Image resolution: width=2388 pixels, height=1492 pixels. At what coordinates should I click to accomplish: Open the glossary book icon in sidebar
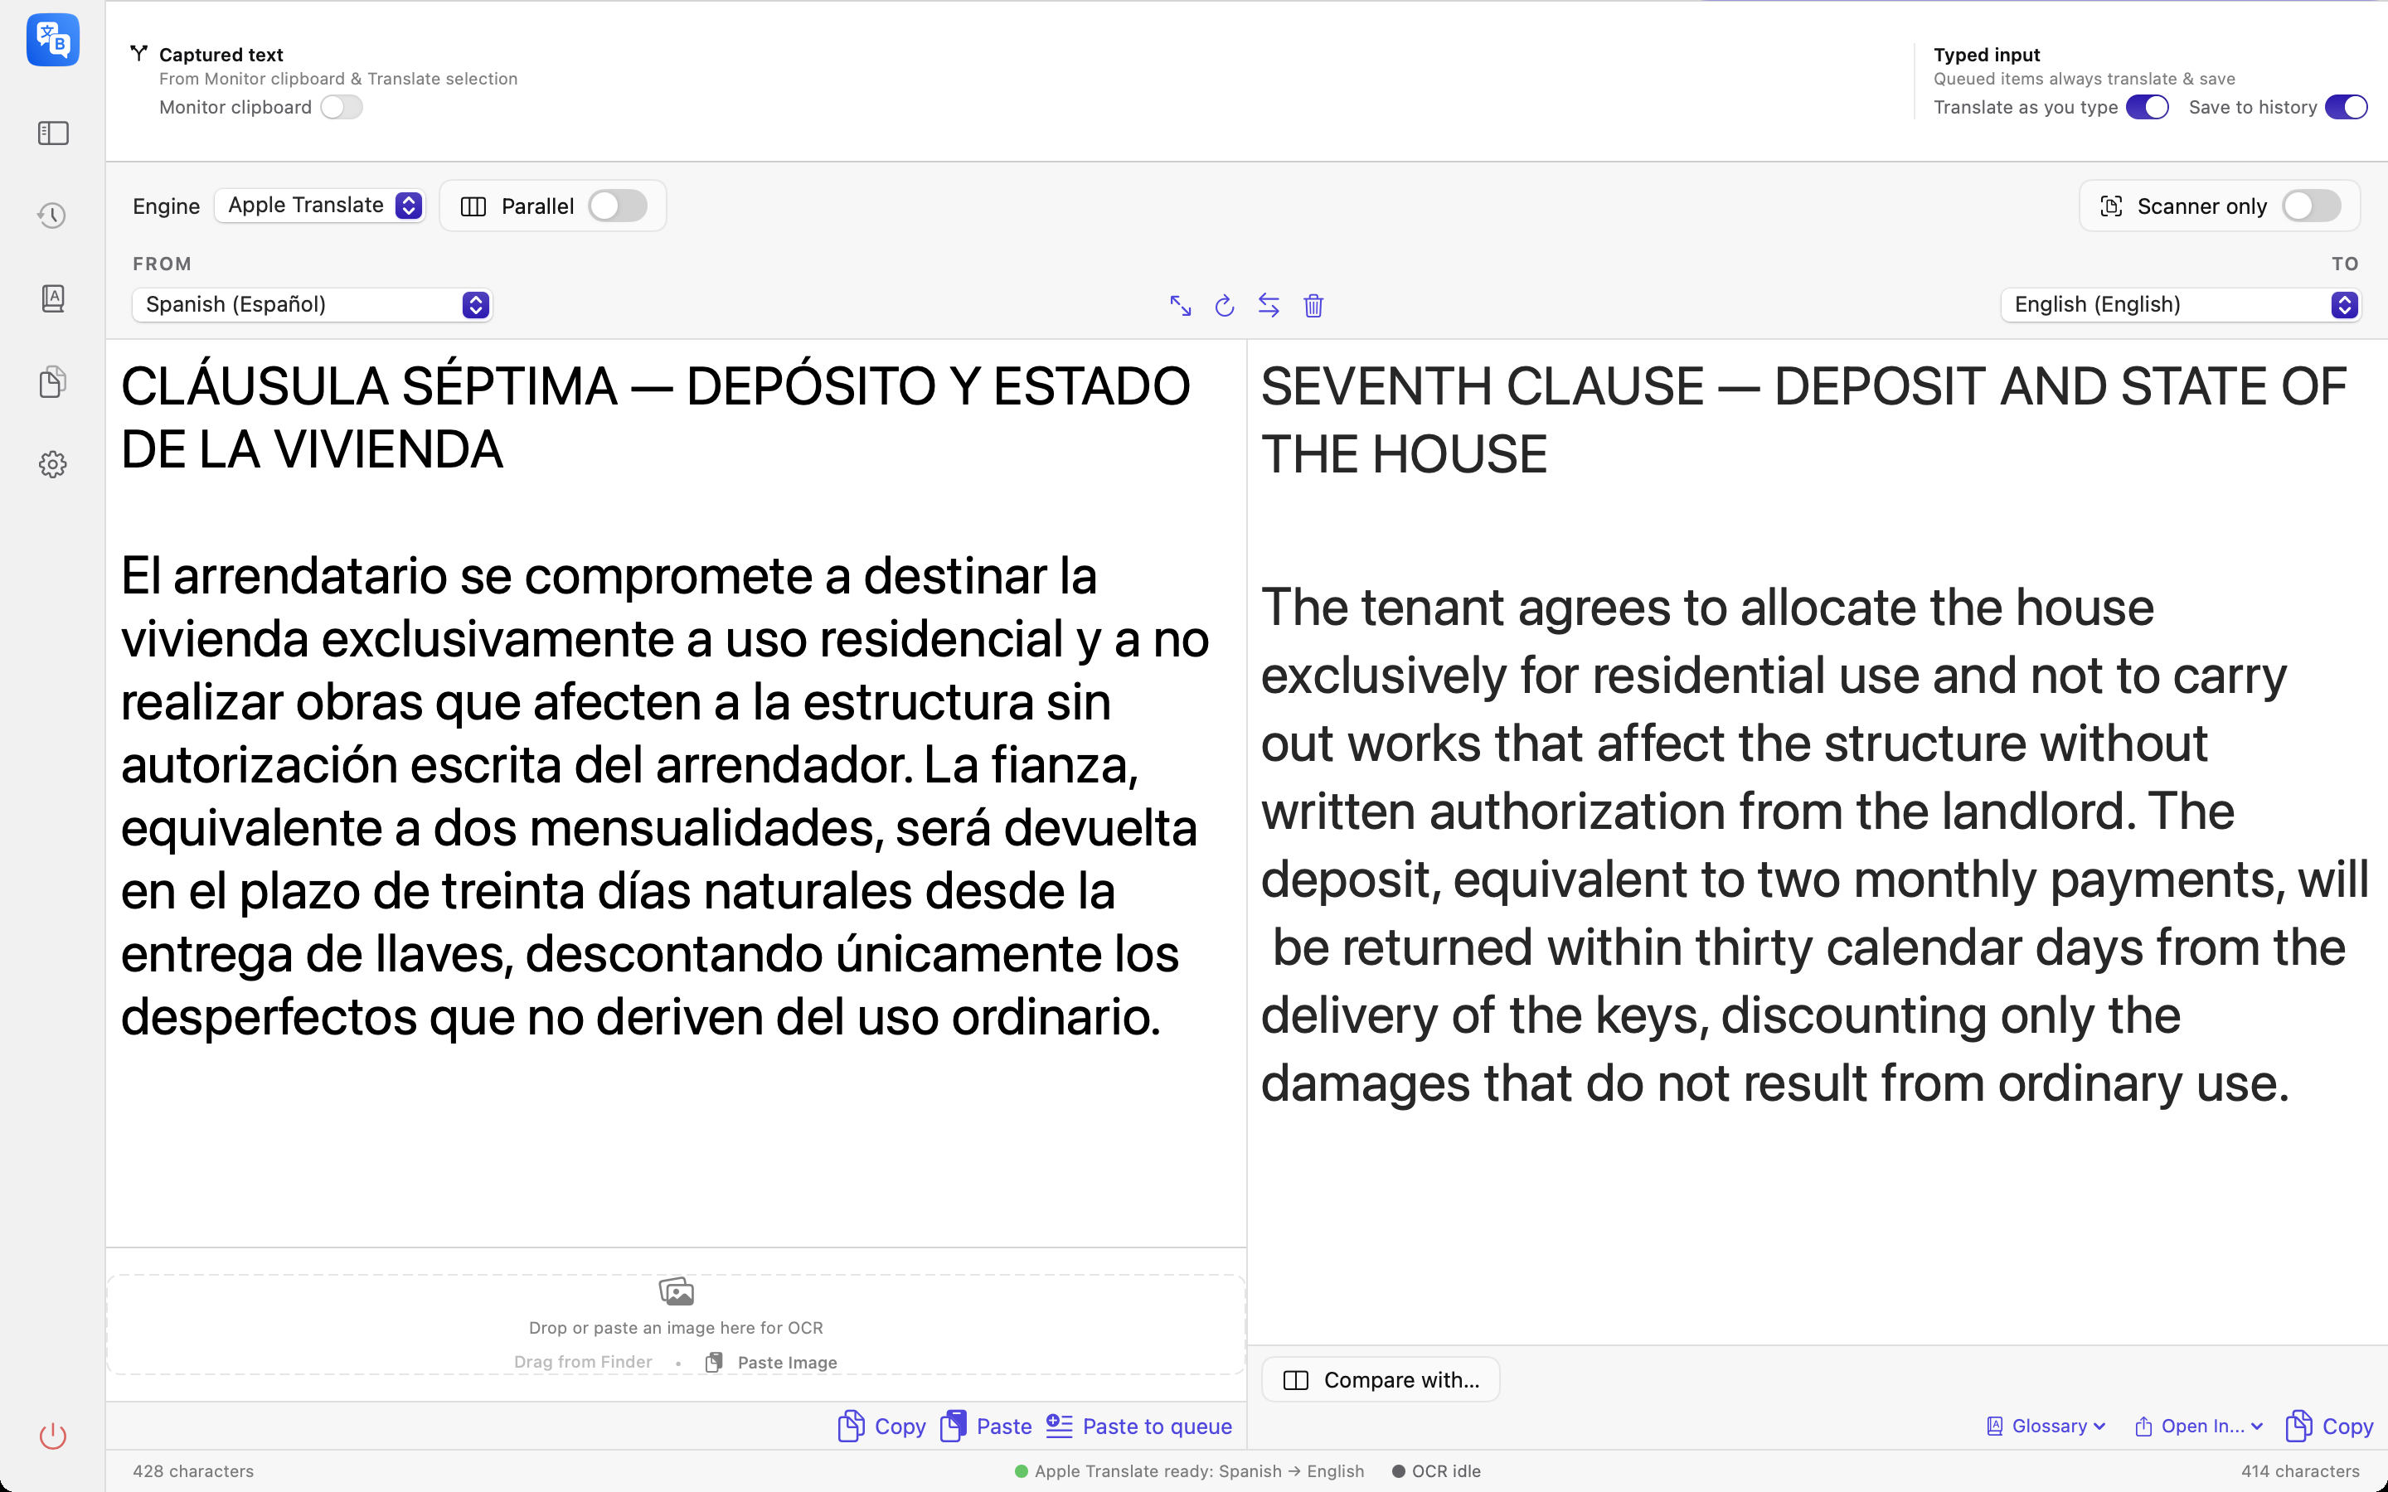point(53,298)
